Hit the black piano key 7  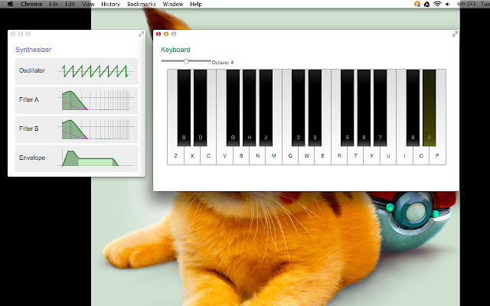(380, 108)
